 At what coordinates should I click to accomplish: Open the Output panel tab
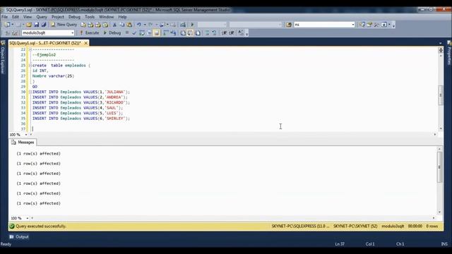19,237
